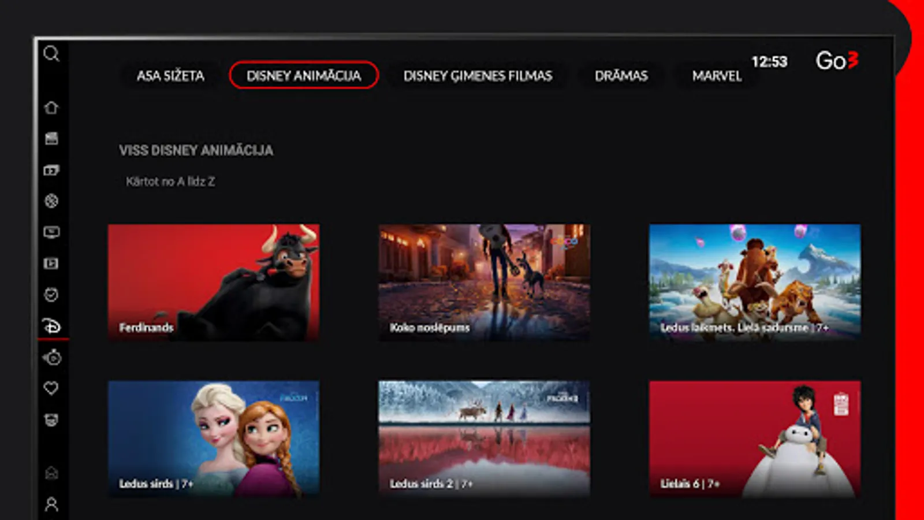This screenshot has height=520, width=924.
Task: Switch to the DISNEY ANIMĀCIJA tab
Action: pos(304,75)
